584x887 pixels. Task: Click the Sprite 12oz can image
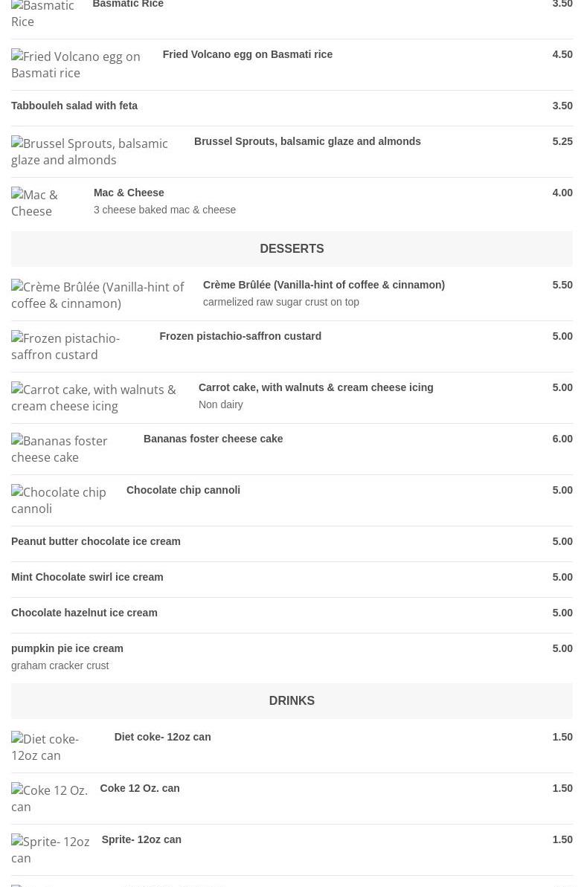(x=51, y=850)
